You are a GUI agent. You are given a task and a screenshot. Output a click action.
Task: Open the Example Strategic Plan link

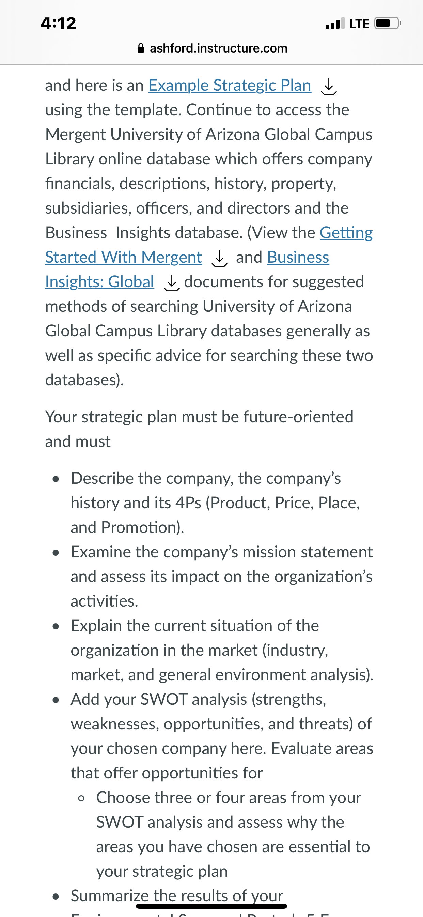pyautogui.click(x=230, y=85)
